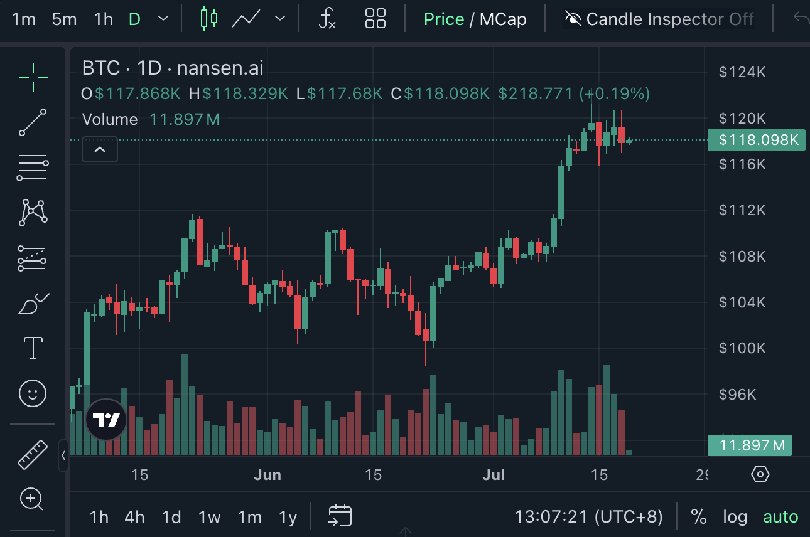Select the measure ruler tool
This screenshot has height=537, width=810.
(x=31, y=454)
